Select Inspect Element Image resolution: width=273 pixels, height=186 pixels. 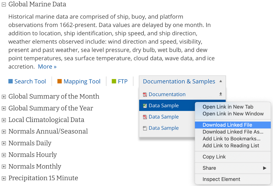pyautogui.click(x=233, y=179)
